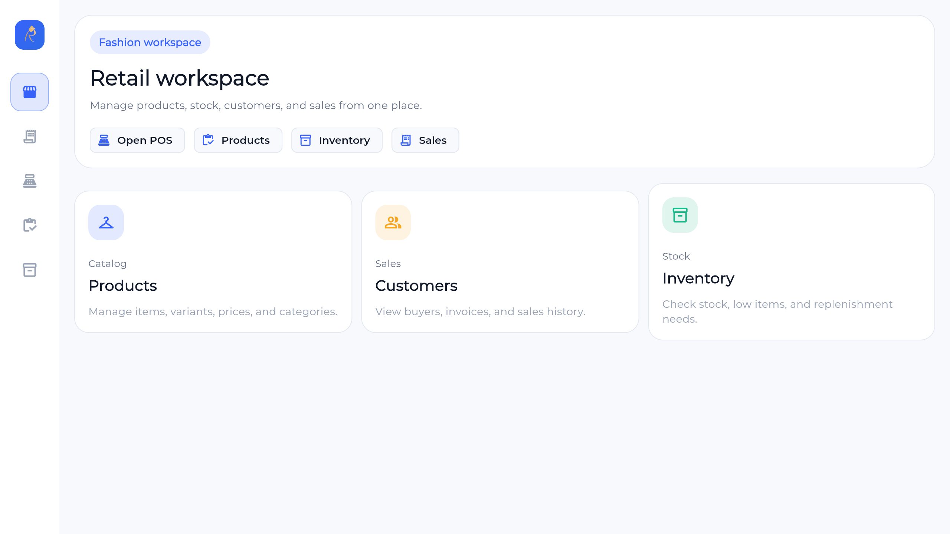Click 'Manage products, stock, customers' subtitle text
This screenshot has width=950, height=534.
[256, 106]
